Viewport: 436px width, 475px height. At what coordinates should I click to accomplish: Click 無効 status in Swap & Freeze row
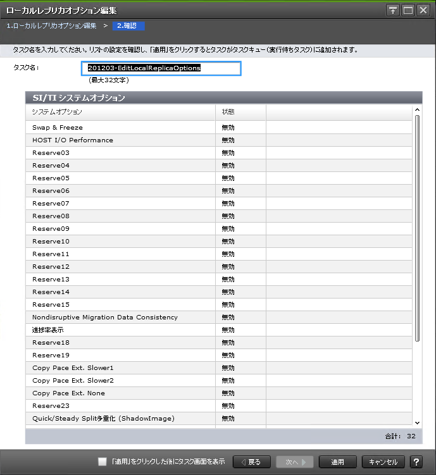pos(228,128)
